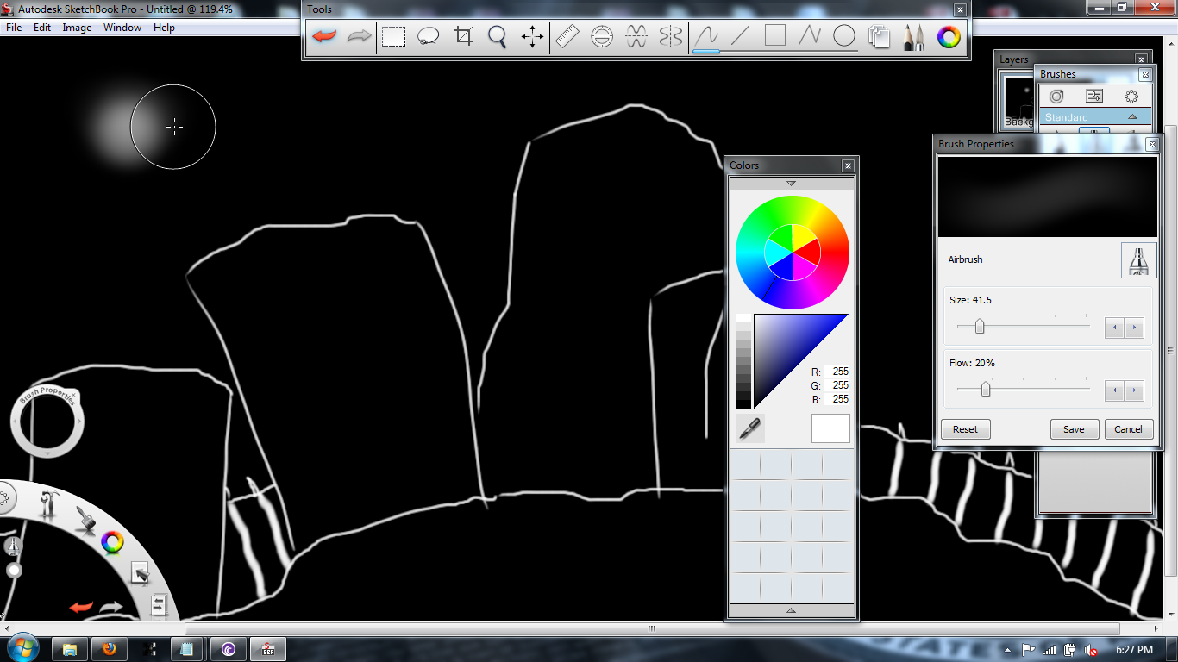Screen dimensions: 1178x662
Task: Close the Brush Properties puck
Action: (73, 395)
